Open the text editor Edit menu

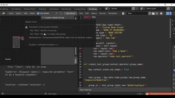click(87, 13)
